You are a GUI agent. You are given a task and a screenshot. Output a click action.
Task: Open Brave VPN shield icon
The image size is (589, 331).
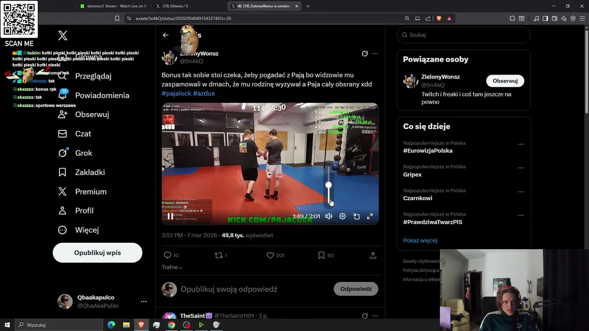573,18
